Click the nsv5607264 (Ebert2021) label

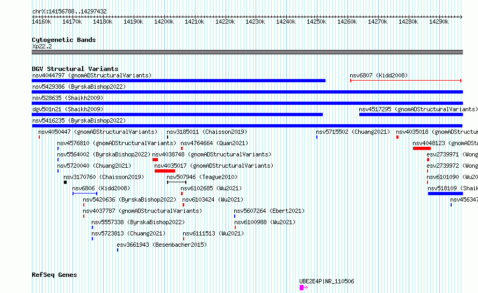269,211
